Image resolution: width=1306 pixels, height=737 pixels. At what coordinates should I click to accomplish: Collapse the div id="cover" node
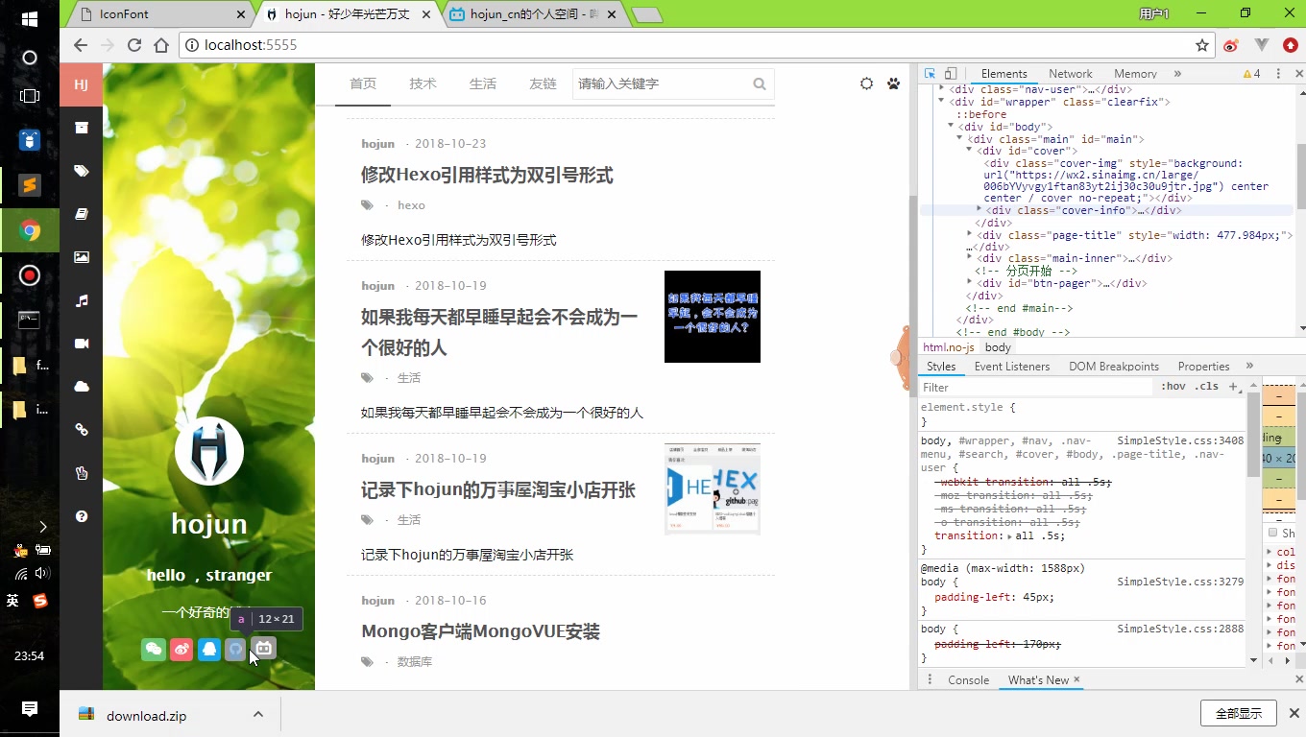(970, 151)
